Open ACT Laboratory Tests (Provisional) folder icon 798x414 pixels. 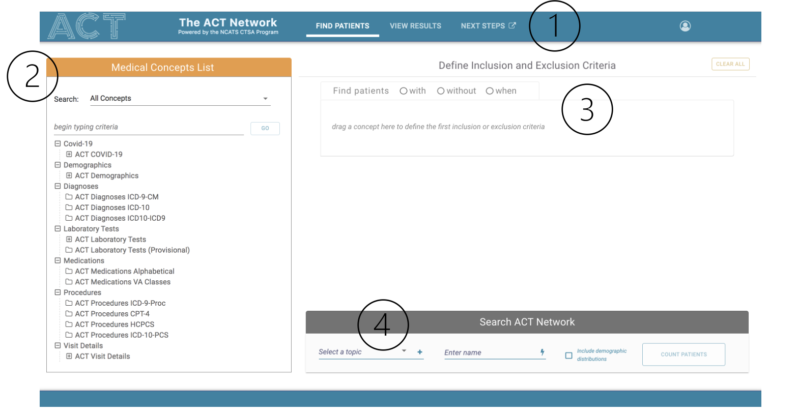pyautogui.click(x=69, y=250)
